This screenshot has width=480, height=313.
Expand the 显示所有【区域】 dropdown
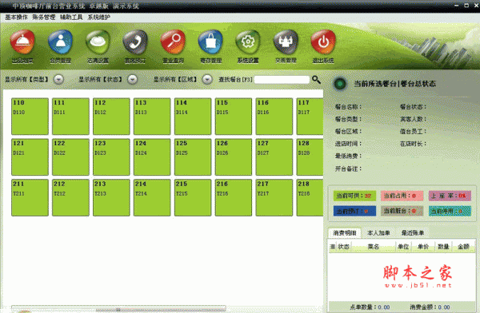click(207, 80)
